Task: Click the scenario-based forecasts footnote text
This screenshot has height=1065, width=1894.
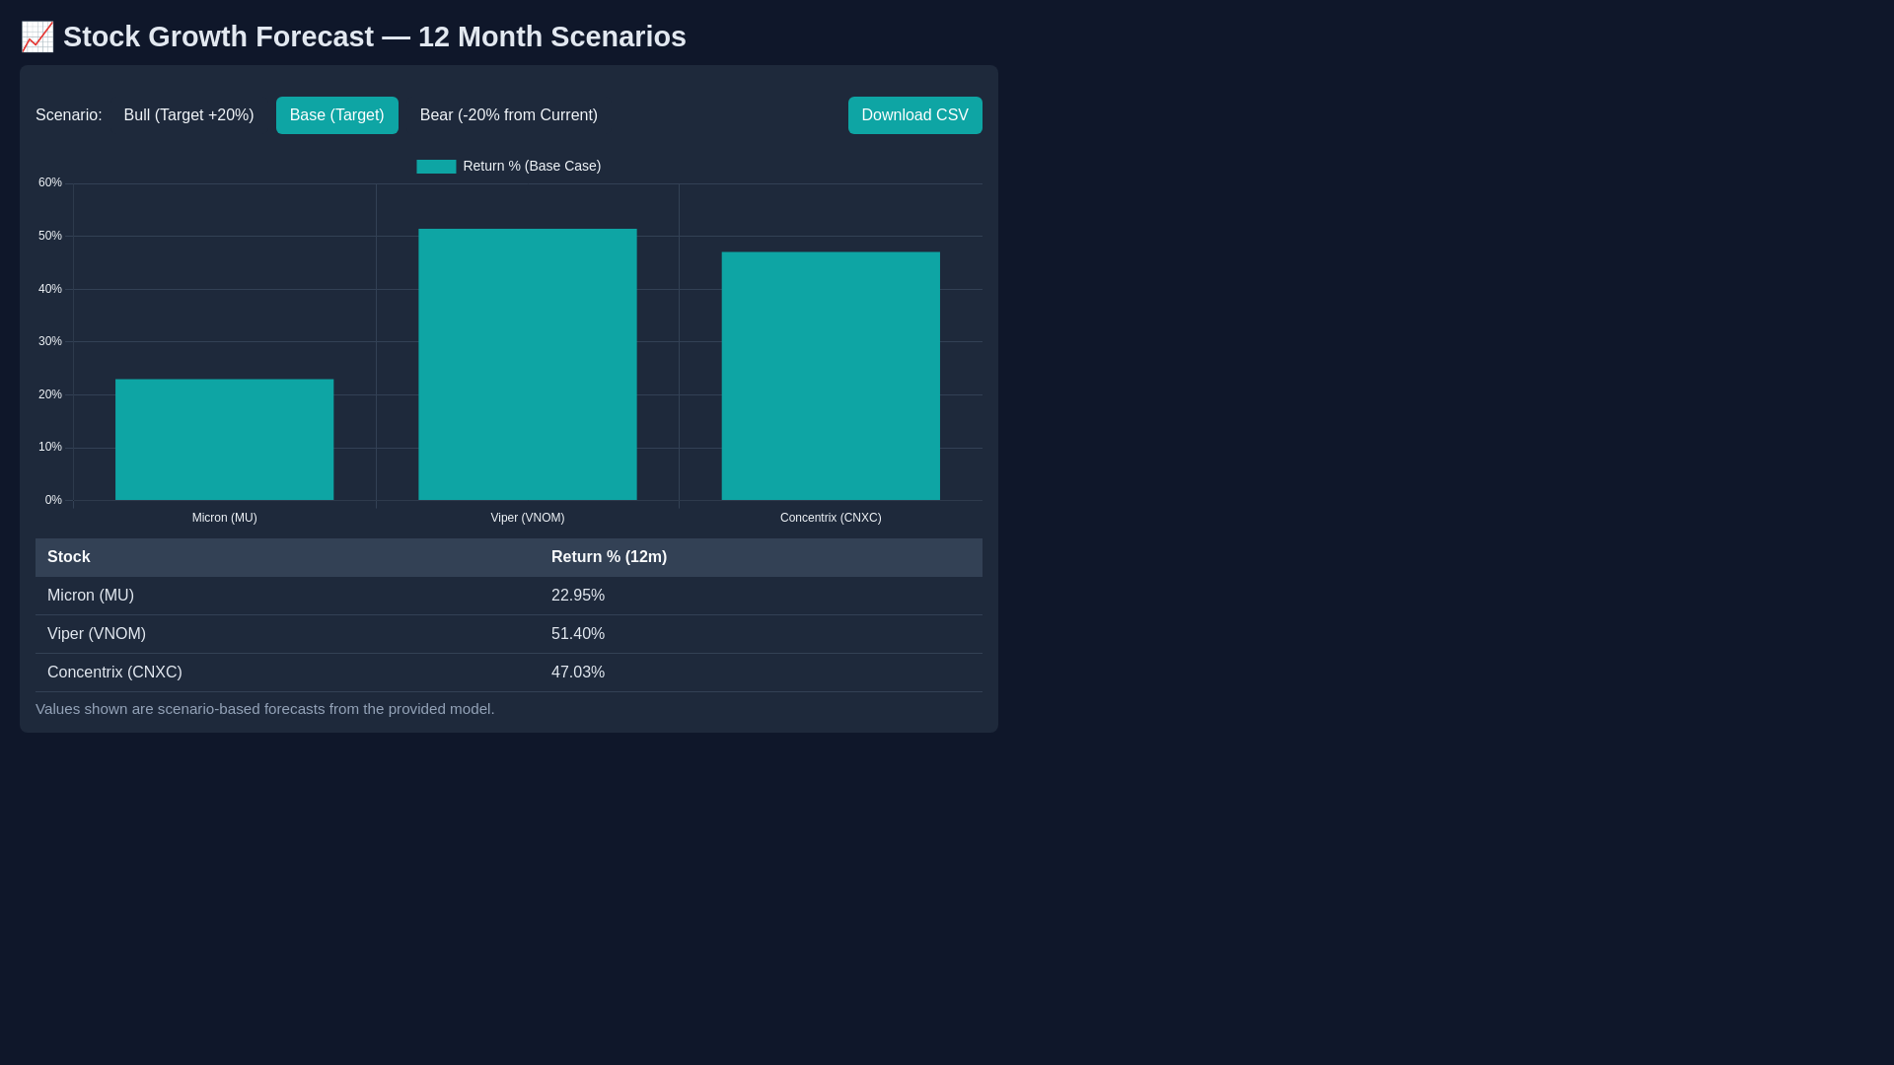Action: coord(265,709)
